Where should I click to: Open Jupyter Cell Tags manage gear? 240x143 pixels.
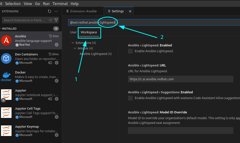click(57, 117)
